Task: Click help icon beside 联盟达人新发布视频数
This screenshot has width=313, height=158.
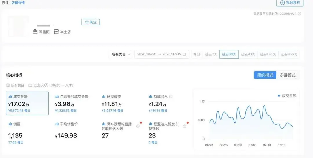Action: tap(185, 126)
